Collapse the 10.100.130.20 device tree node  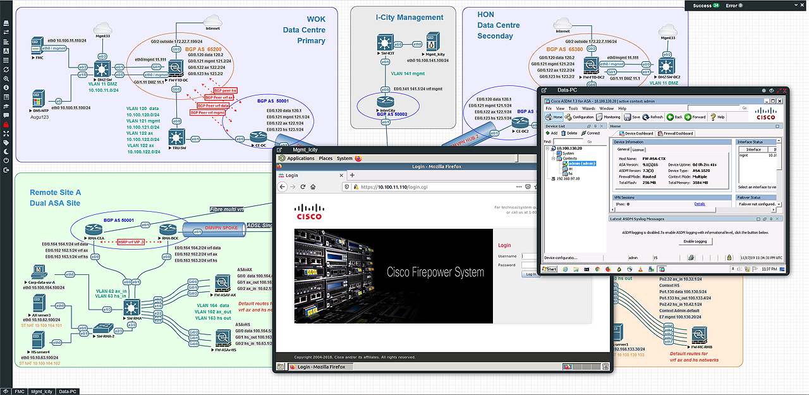[549, 148]
